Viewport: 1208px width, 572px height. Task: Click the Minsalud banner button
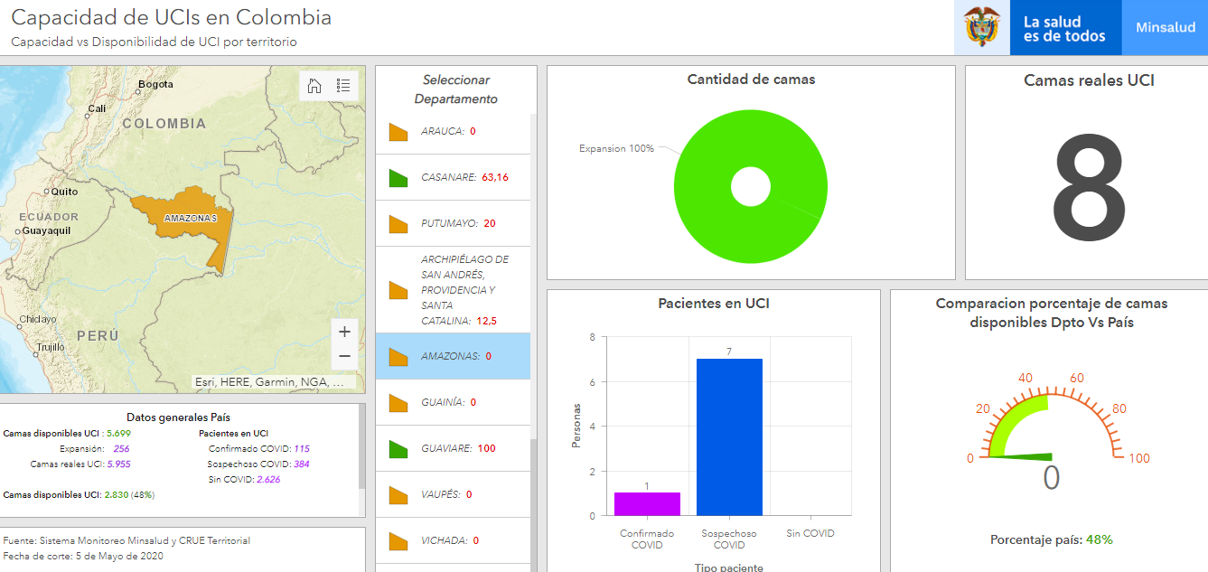tap(1165, 27)
